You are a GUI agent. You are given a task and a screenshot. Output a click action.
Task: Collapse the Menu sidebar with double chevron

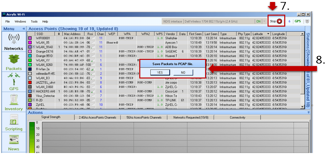24,29
